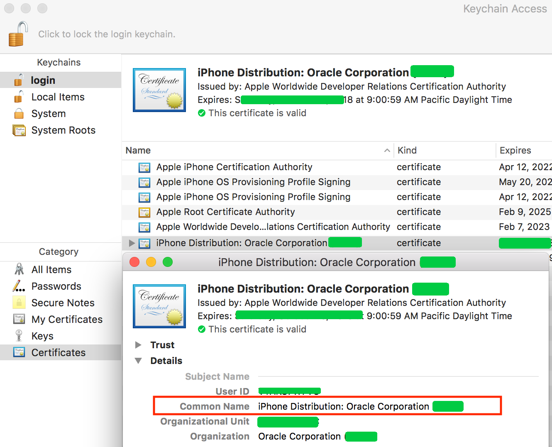Screen dimensions: 552x447
Task: Show the Keys category
Action: click(61, 336)
